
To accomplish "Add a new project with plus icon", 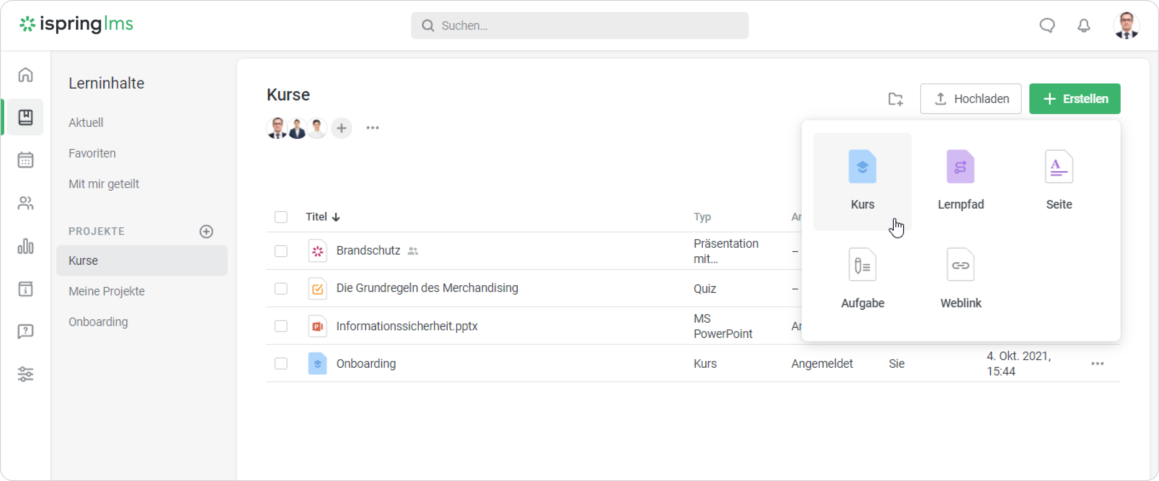I will [x=206, y=231].
